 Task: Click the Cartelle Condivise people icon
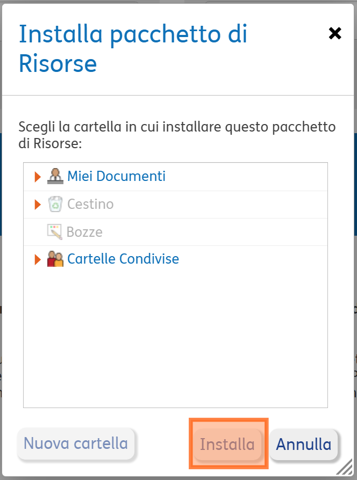point(56,259)
